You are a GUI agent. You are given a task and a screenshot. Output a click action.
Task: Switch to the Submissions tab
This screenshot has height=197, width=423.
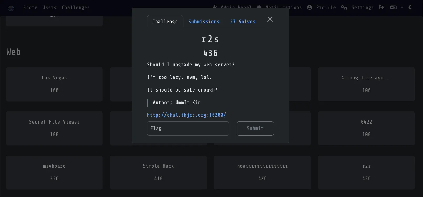pos(204,22)
